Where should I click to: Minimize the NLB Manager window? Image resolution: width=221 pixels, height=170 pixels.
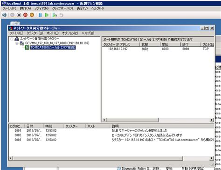(202, 28)
